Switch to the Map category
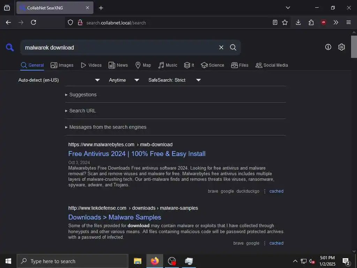 (143, 65)
